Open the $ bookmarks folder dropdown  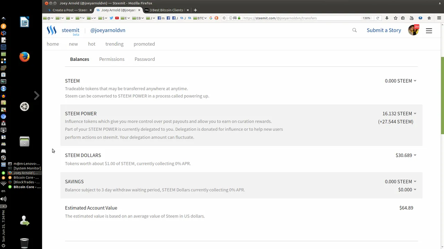point(103,18)
